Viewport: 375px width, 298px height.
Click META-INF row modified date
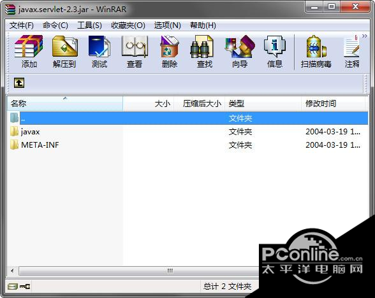point(333,145)
